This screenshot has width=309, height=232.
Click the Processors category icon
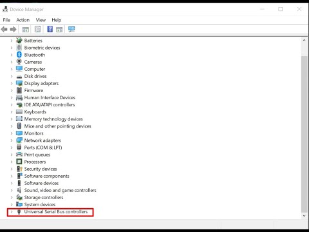pos(19,162)
